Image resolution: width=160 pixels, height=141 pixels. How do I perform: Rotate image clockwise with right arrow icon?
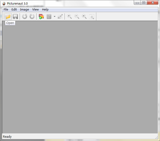click(x=32, y=17)
